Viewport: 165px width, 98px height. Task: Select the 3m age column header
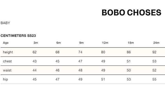click(x=36, y=43)
